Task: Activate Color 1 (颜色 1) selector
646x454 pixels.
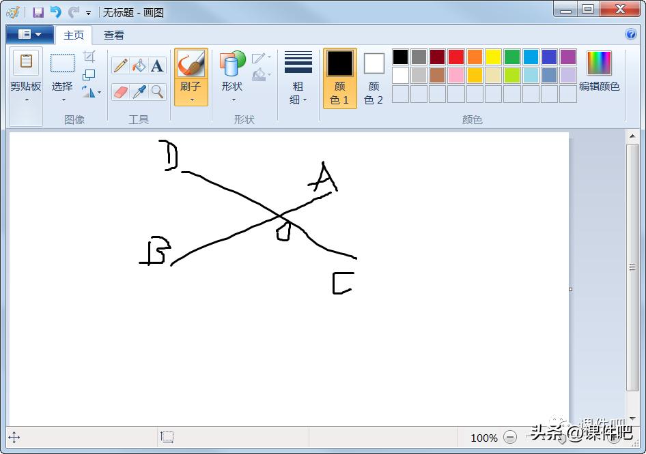Action: tap(340, 78)
